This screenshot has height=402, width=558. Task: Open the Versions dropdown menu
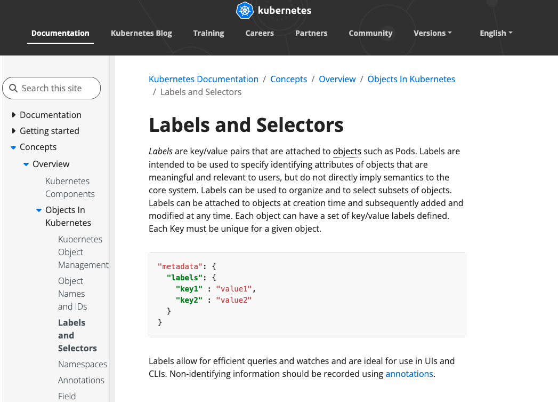click(x=432, y=33)
